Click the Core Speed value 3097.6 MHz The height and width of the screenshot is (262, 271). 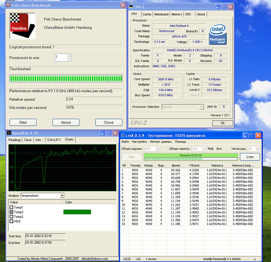(166, 79)
